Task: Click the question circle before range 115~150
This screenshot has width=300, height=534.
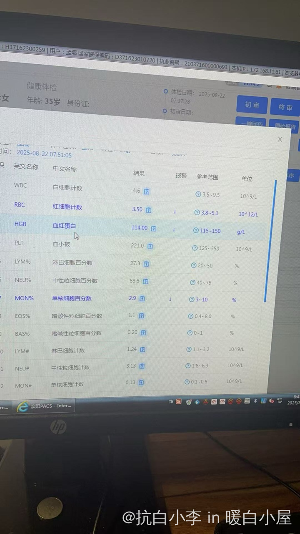Action: [x=195, y=230]
